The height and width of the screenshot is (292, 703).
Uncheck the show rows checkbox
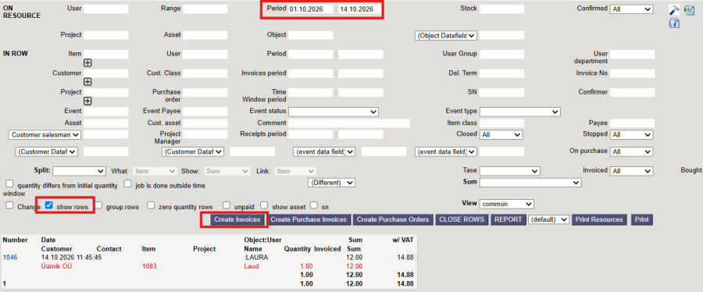[49, 205]
